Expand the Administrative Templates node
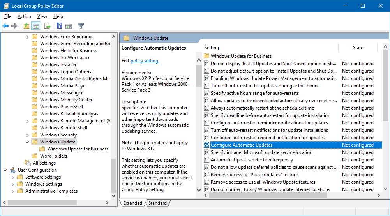Image resolution: width=390 pixels, height=216 pixels. pyautogui.click(x=13, y=191)
